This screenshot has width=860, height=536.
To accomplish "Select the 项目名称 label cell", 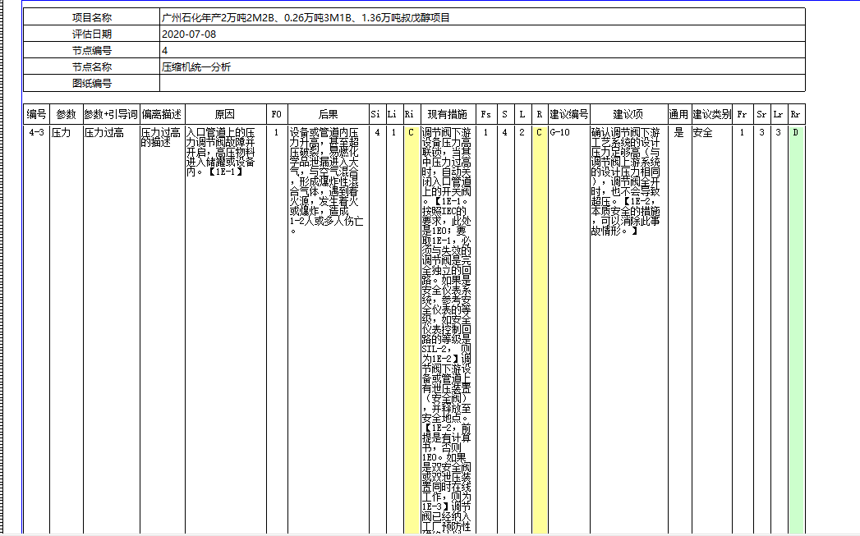I will [x=92, y=17].
